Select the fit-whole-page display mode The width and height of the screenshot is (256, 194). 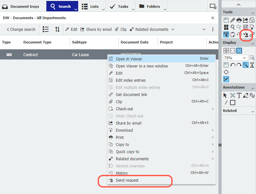(x=239, y=51)
